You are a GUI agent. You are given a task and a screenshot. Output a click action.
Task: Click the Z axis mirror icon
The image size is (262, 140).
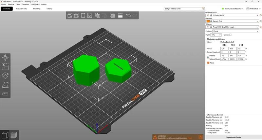(242, 45)
